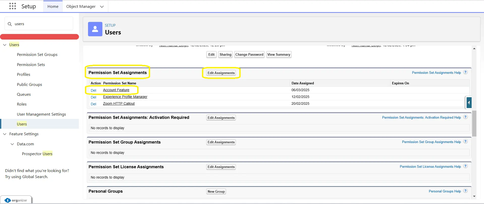The image size is (484, 204).
Task: Open Public Groups in sidebar
Action: click(x=30, y=85)
